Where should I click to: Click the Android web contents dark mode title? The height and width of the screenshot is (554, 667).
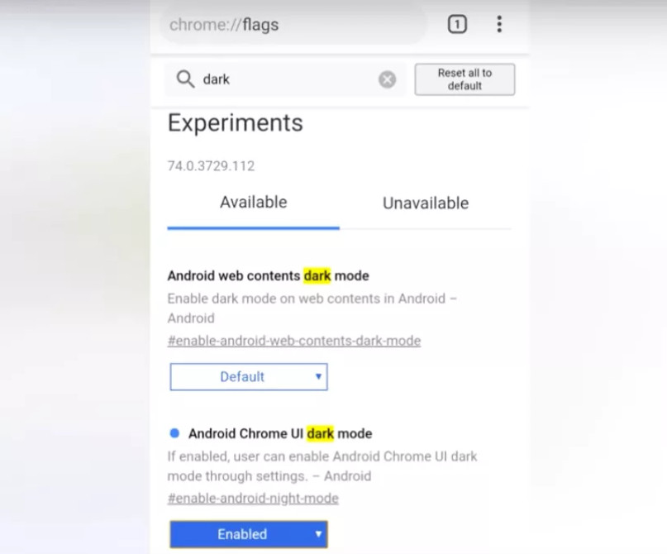268,275
